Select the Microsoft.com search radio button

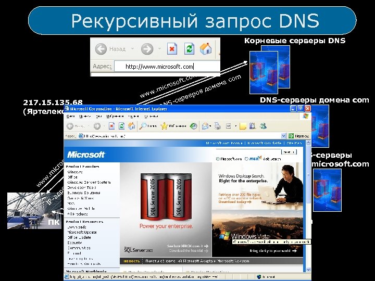(218, 159)
